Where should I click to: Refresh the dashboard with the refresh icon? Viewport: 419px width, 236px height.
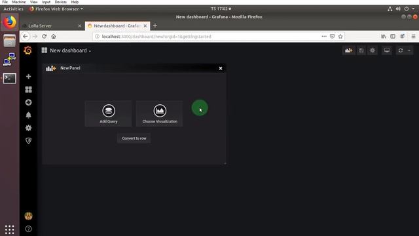coord(400,50)
